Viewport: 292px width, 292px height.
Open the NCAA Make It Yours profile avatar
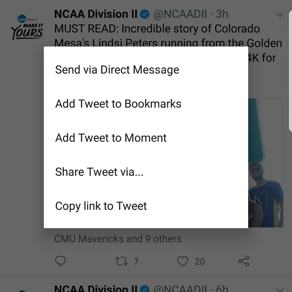[x=27, y=27]
